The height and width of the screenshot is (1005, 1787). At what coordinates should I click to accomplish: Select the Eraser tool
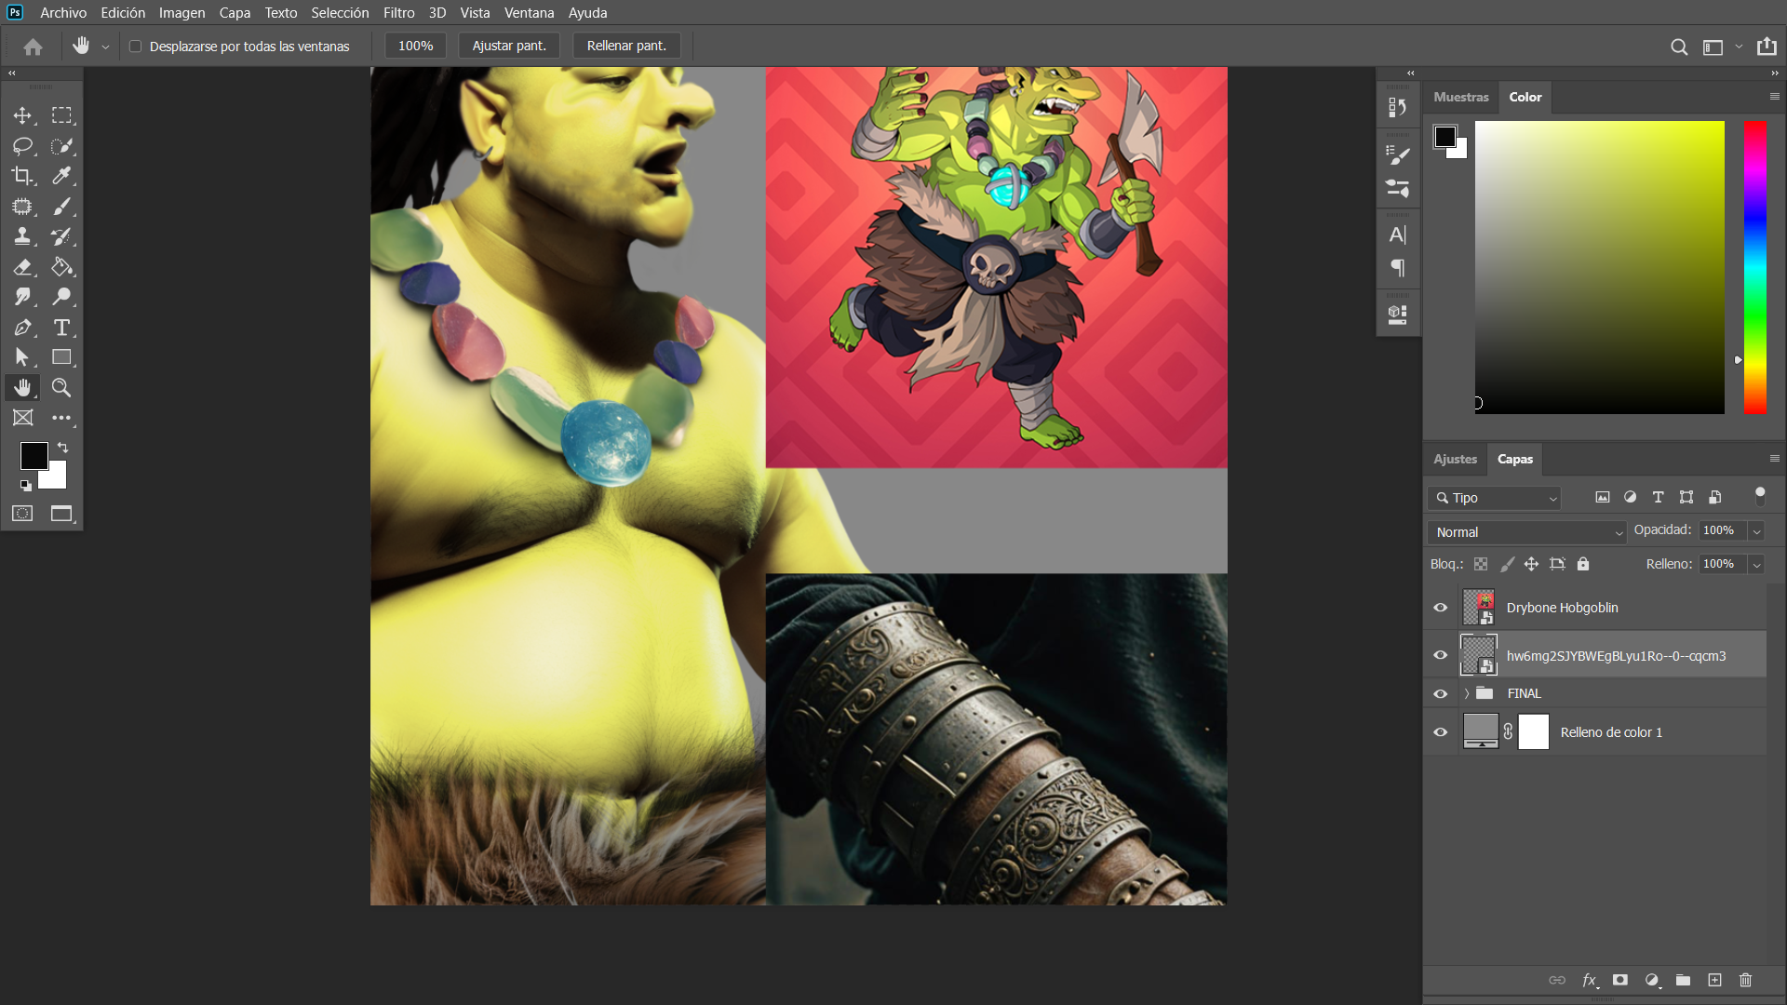[22, 267]
